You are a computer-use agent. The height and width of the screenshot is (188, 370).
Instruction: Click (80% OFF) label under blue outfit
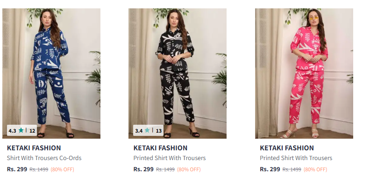click(63, 170)
